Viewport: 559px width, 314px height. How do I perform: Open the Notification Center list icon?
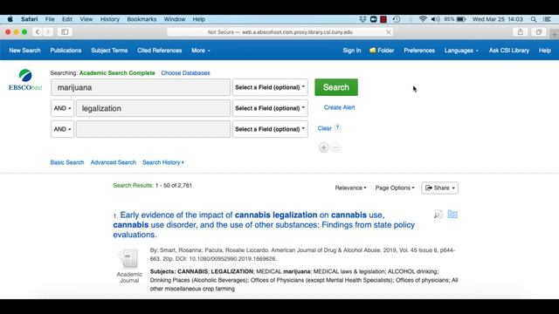pos(548,19)
